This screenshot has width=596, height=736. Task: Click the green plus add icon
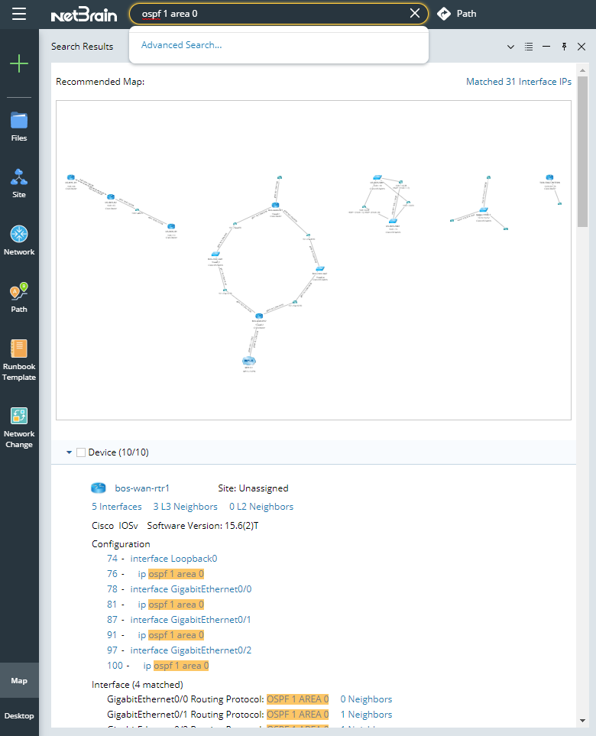pyautogui.click(x=19, y=63)
